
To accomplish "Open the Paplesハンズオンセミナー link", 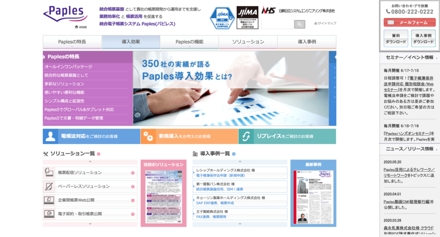I will click(407, 134).
